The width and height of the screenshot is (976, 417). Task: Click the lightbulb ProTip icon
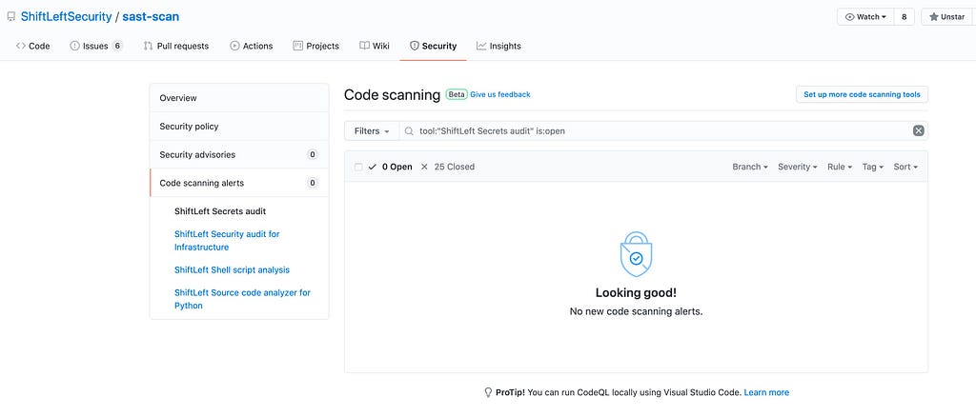(488, 392)
